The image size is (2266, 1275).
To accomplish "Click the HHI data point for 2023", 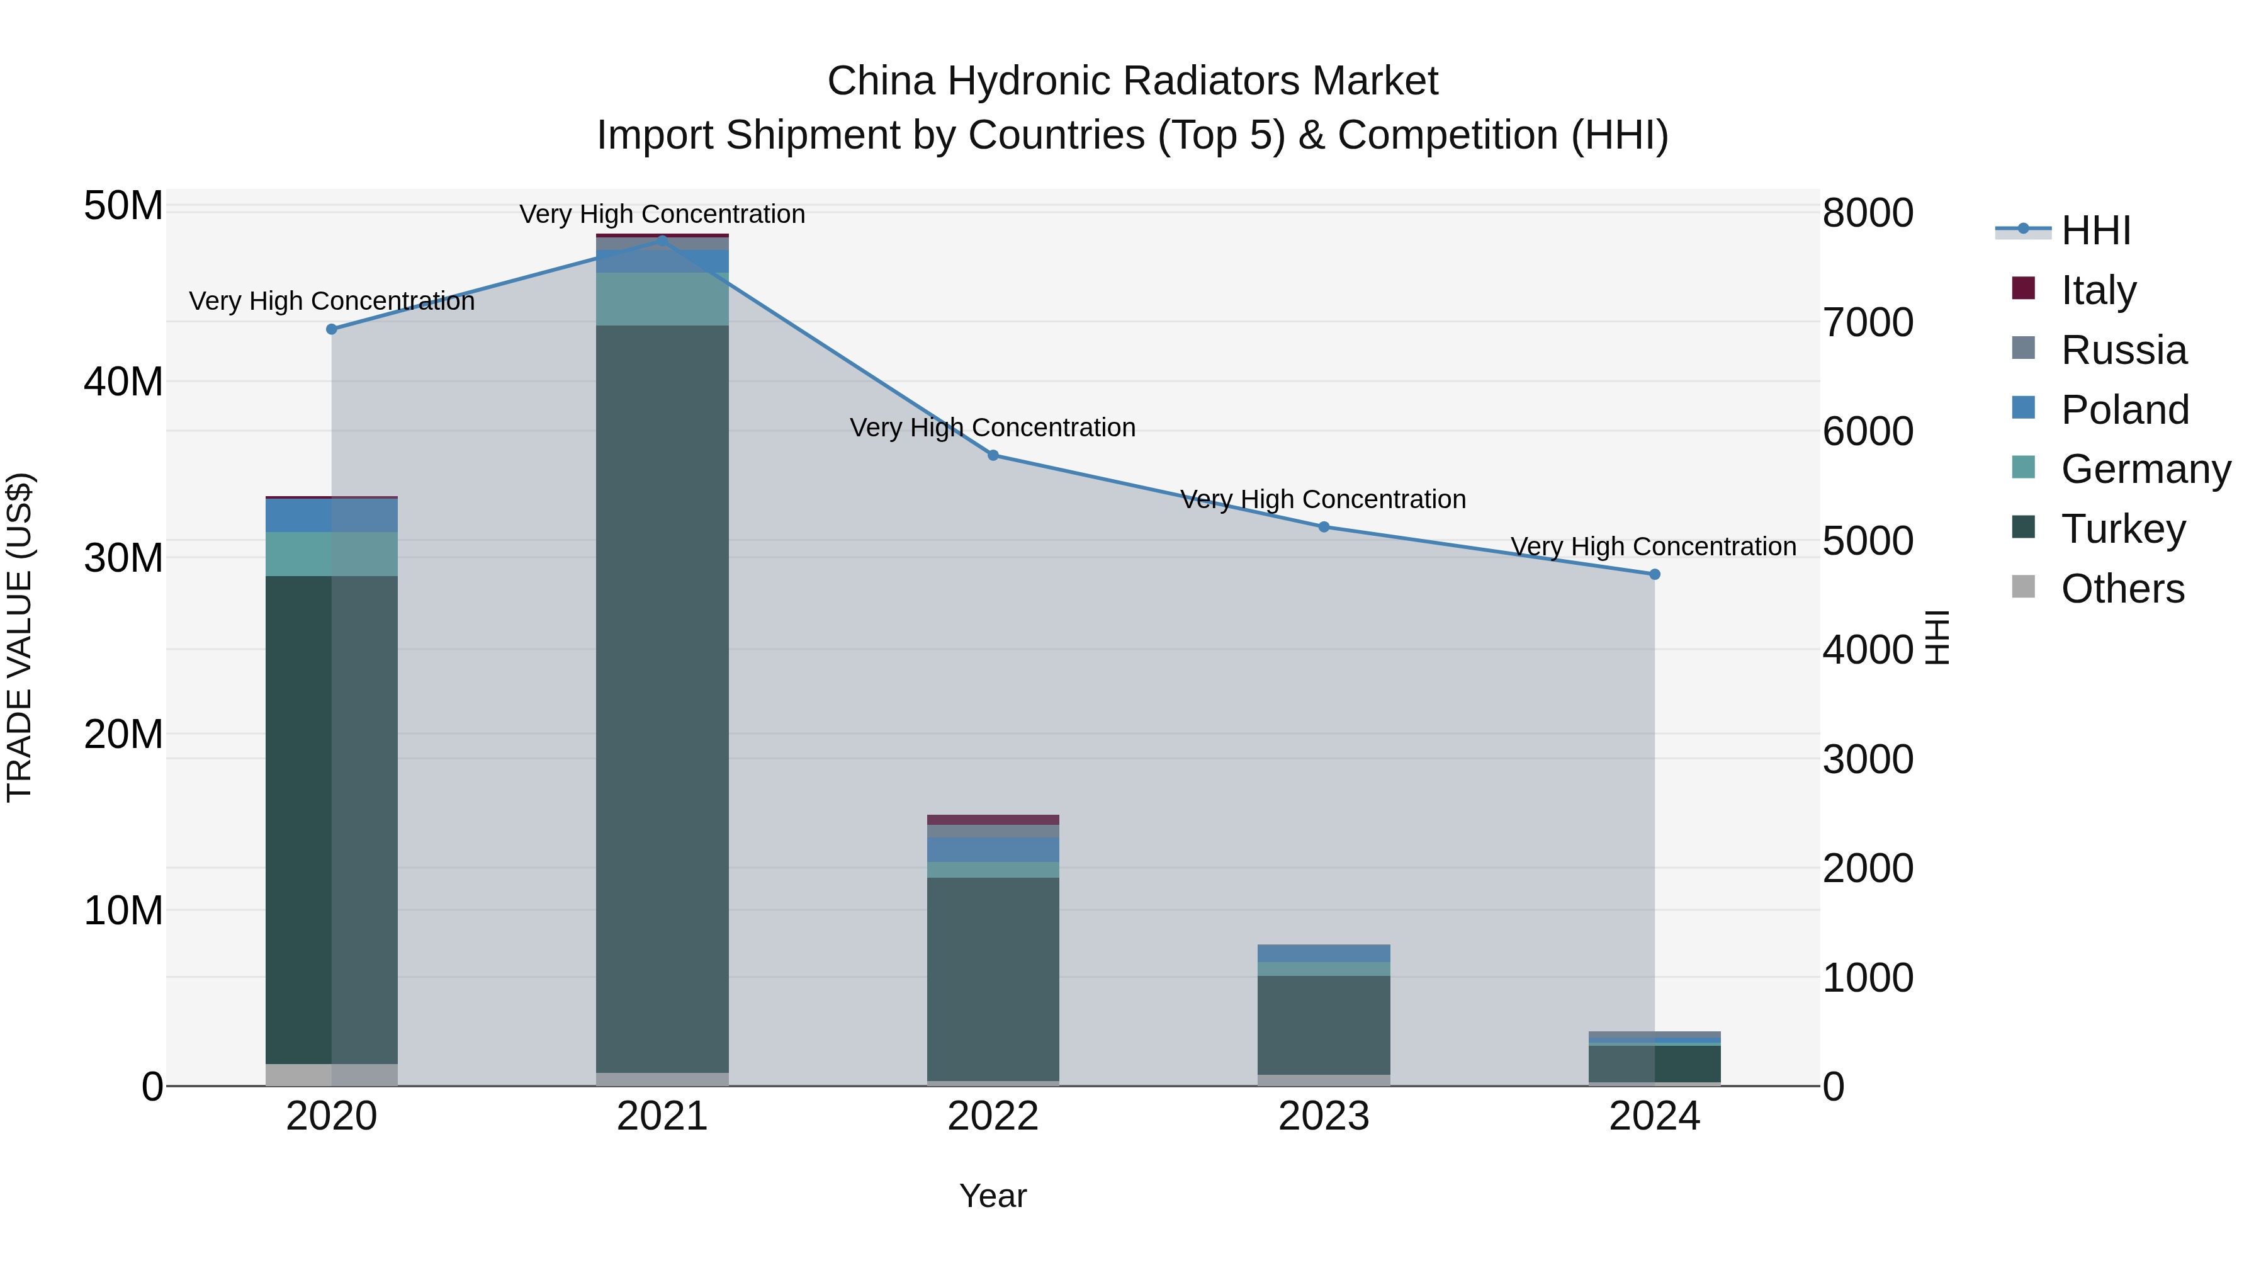I will (1324, 527).
